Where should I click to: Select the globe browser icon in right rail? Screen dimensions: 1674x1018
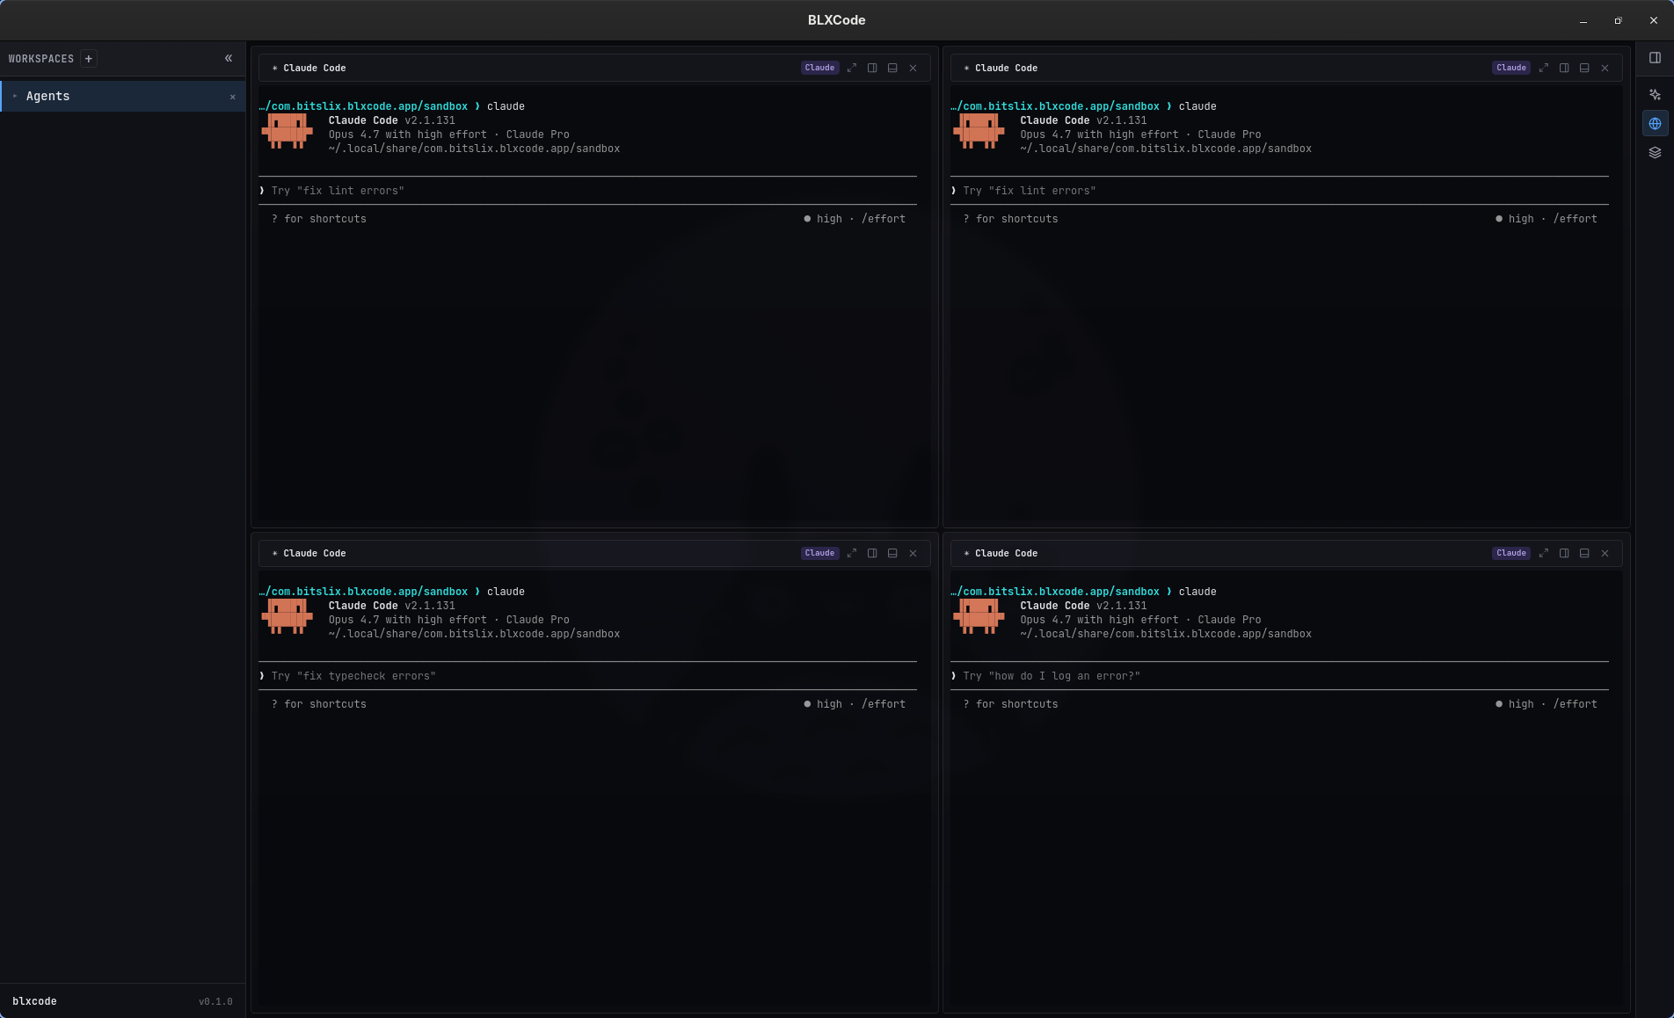(x=1655, y=123)
